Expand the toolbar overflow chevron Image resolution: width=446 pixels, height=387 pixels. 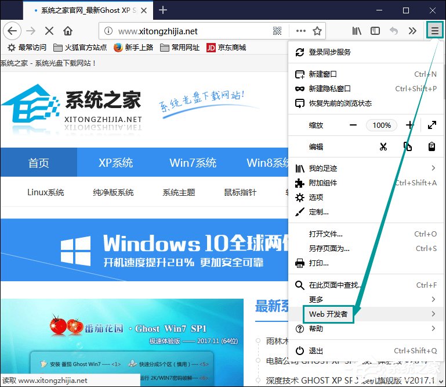tap(412, 31)
